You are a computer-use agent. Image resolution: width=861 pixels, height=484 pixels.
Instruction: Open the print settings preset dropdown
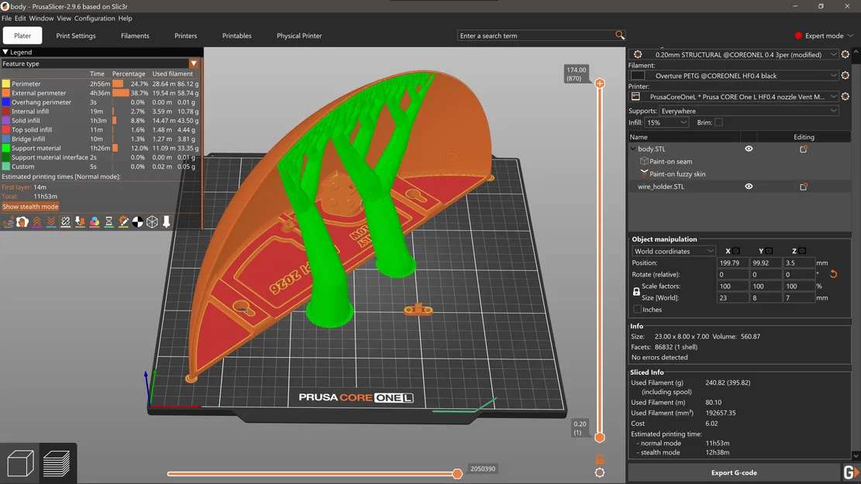tap(833, 54)
